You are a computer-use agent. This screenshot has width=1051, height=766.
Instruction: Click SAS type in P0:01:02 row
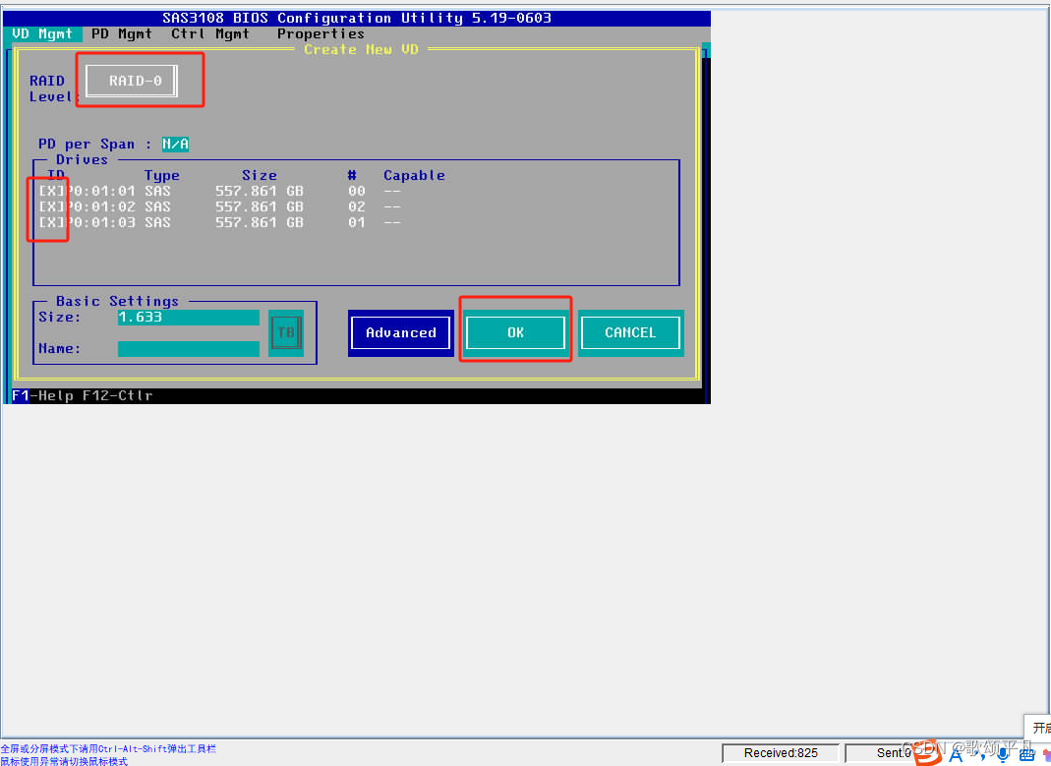pyautogui.click(x=157, y=206)
